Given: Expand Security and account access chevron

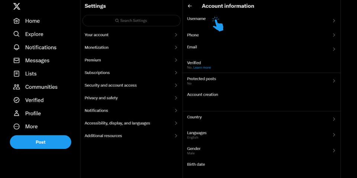Looking at the screenshot, I should [x=176, y=85].
